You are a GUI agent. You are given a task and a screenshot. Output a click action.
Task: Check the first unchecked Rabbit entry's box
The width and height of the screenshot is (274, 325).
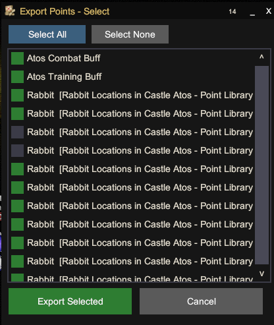(17, 132)
